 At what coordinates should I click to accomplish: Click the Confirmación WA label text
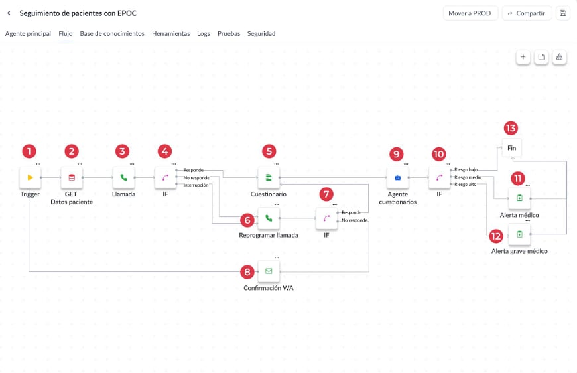pyautogui.click(x=269, y=288)
